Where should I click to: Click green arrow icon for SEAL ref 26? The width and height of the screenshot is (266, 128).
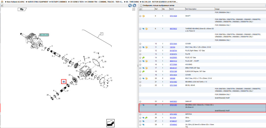[x=146, y=118]
